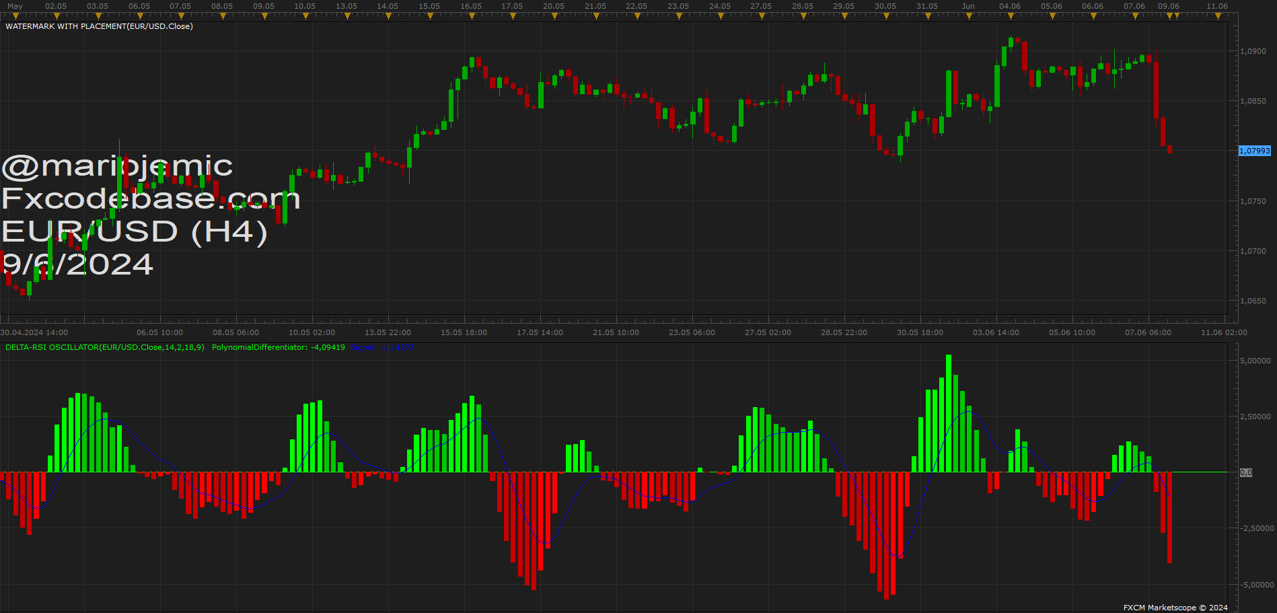Click the 1,0700 price axis label

1253,251
